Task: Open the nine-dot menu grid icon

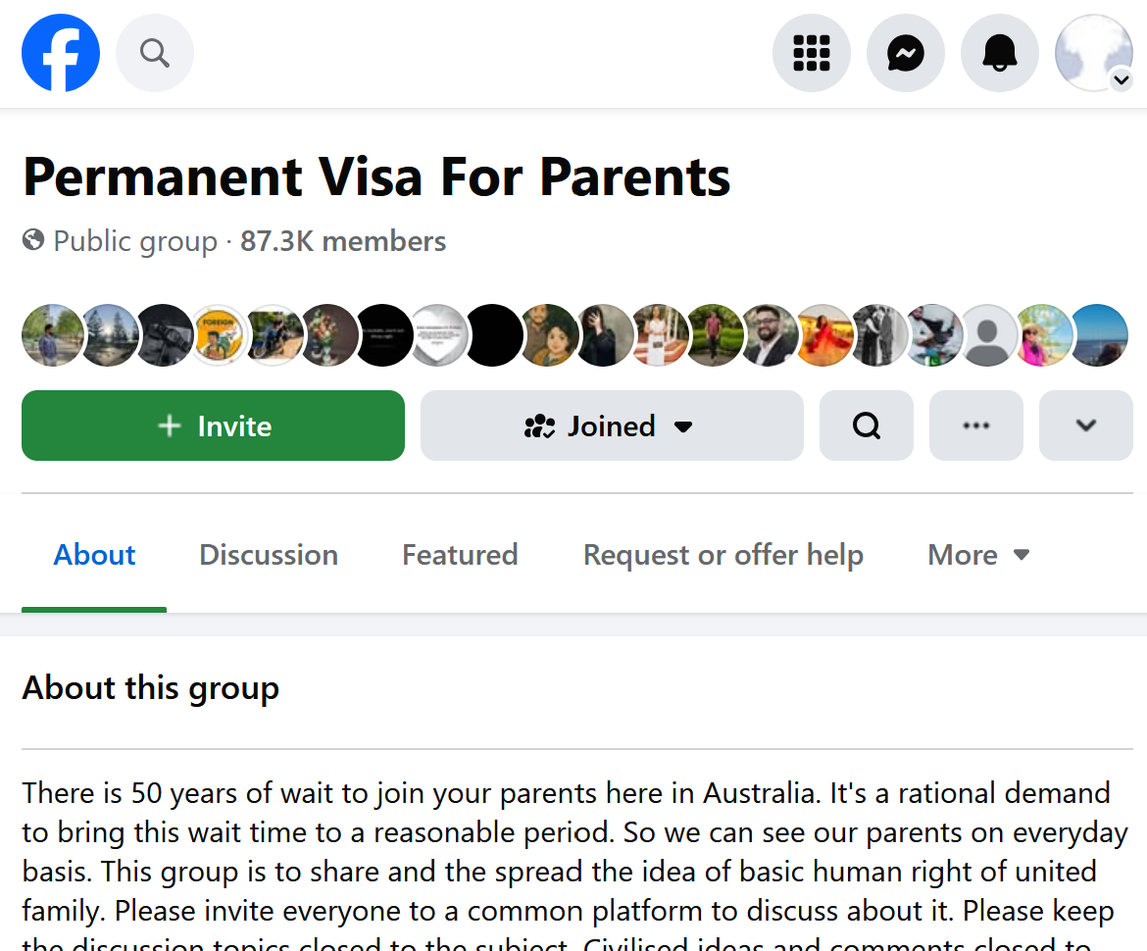Action: [x=812, y=53]
